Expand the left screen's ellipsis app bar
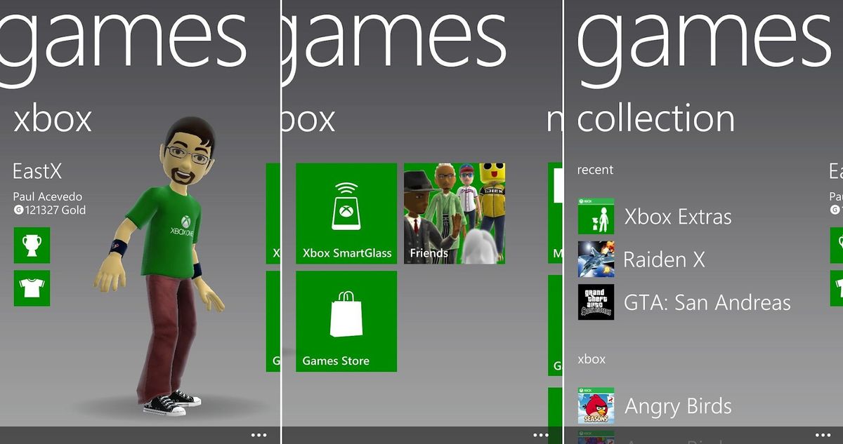The height and width of the screenshot is (444, 843). coord(259,435)
